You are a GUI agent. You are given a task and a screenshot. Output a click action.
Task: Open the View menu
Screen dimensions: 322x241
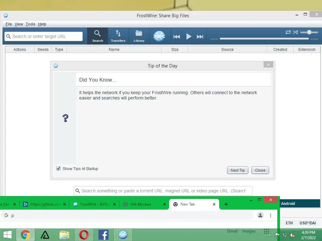[19, 24]
